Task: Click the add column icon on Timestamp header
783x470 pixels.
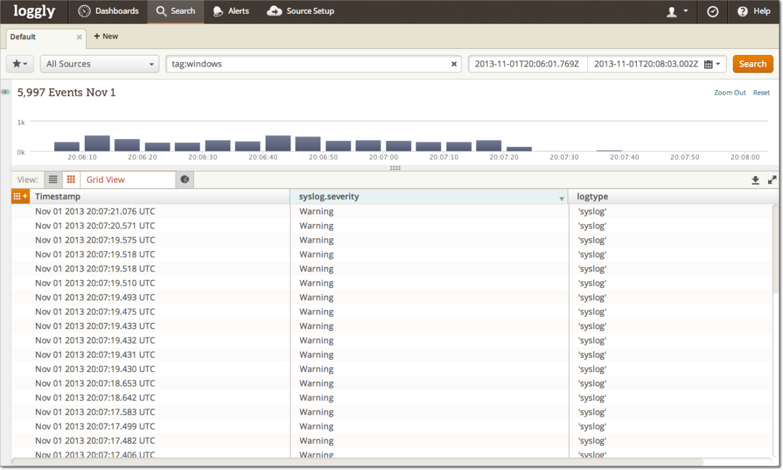Action: 20,196
